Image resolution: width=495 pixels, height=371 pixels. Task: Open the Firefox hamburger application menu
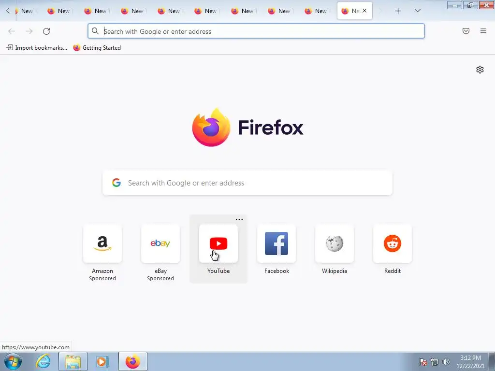483,31
